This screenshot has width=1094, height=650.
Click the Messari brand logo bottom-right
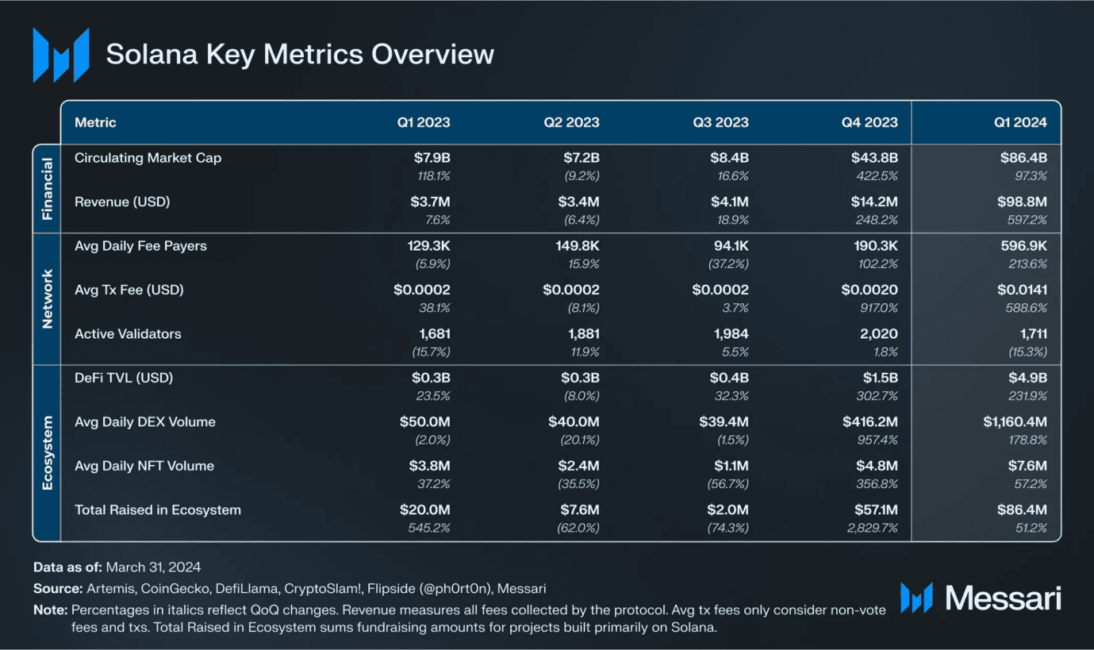[x=981, y=598]
